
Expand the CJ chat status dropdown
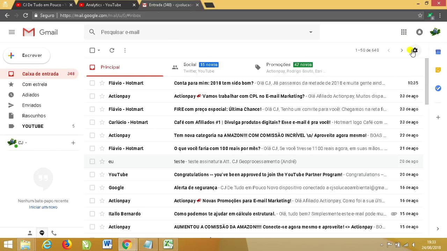(x=26, y=143)
